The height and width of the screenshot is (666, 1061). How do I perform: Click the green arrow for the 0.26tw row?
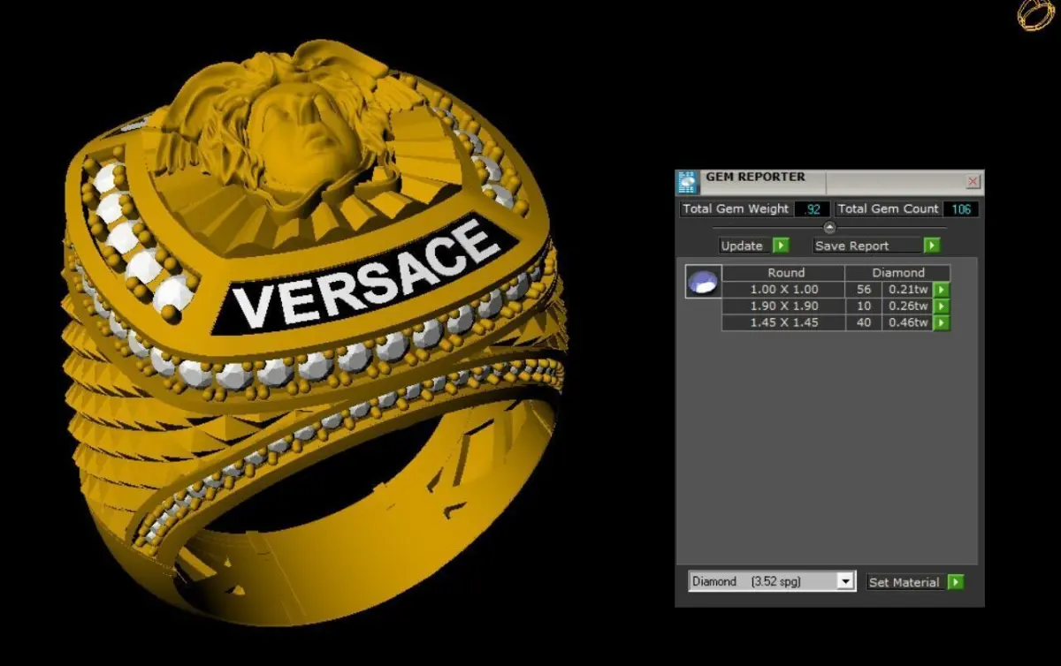941,307
